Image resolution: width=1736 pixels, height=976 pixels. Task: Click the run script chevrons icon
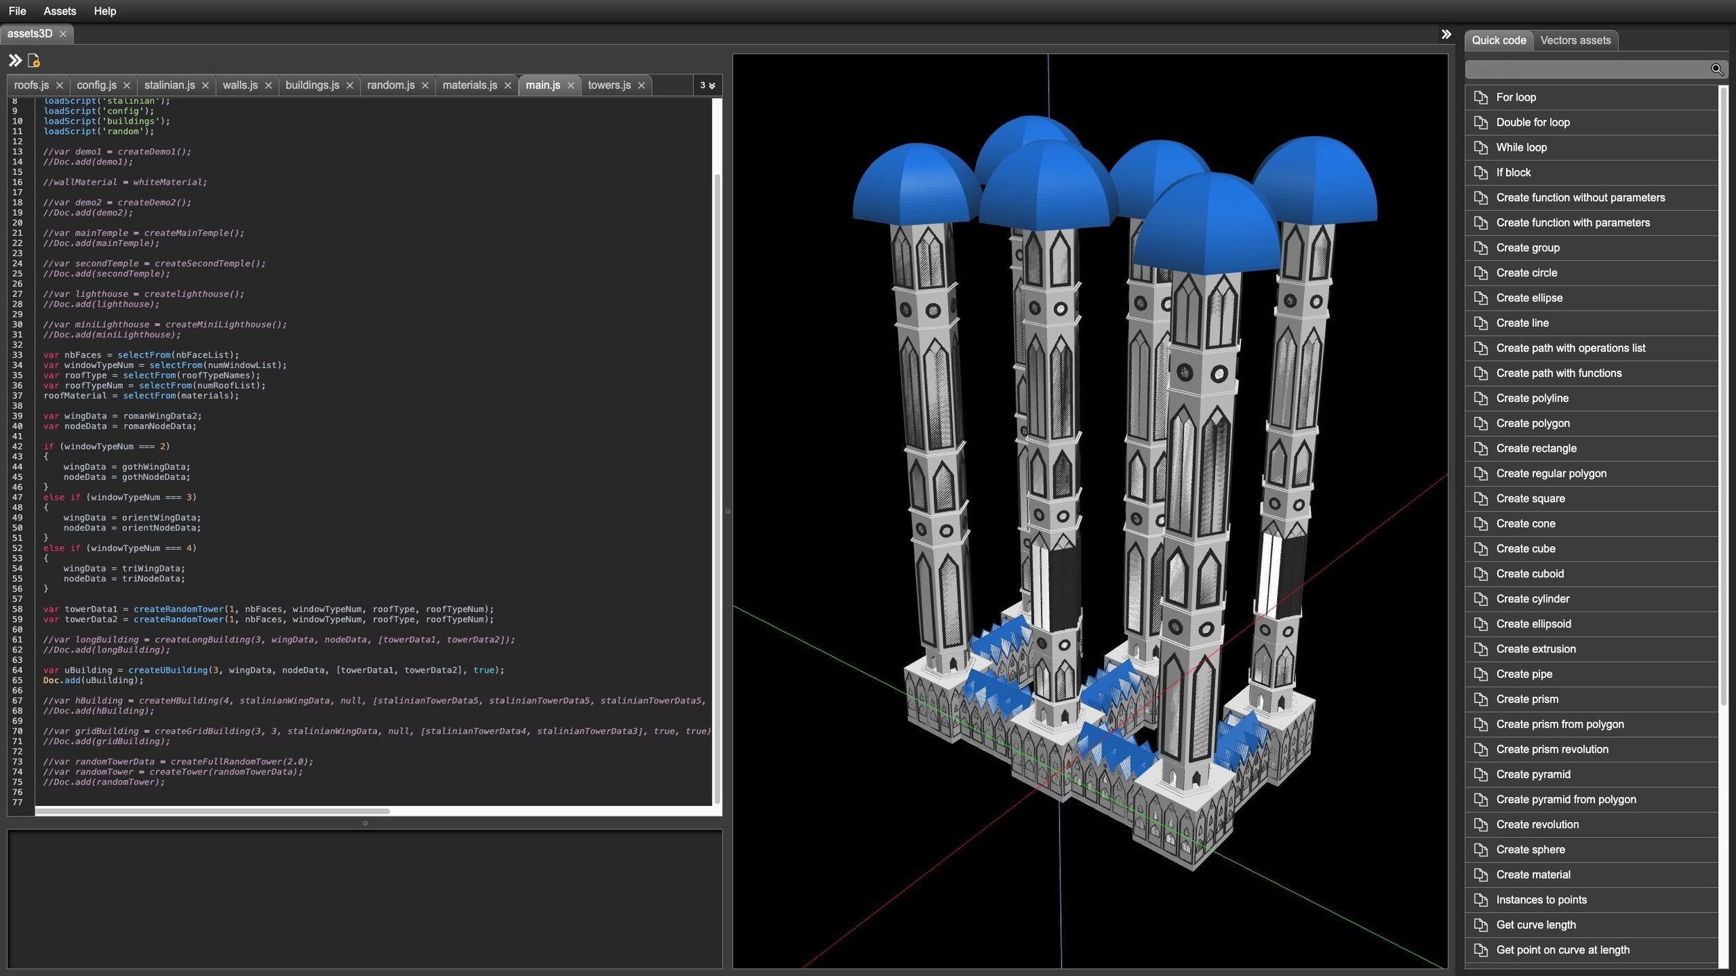pyautogui.click(x=15, y=60)
